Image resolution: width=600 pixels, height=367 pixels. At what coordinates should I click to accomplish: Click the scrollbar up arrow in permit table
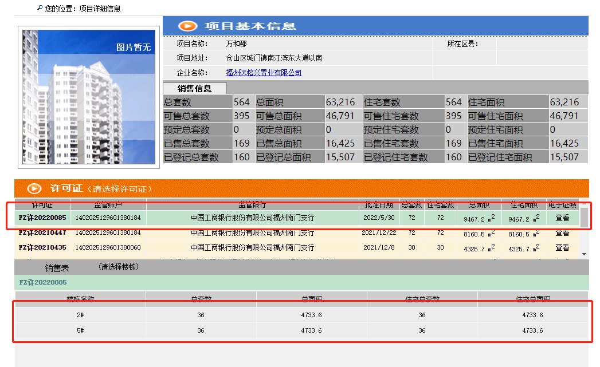click(585, 203)
